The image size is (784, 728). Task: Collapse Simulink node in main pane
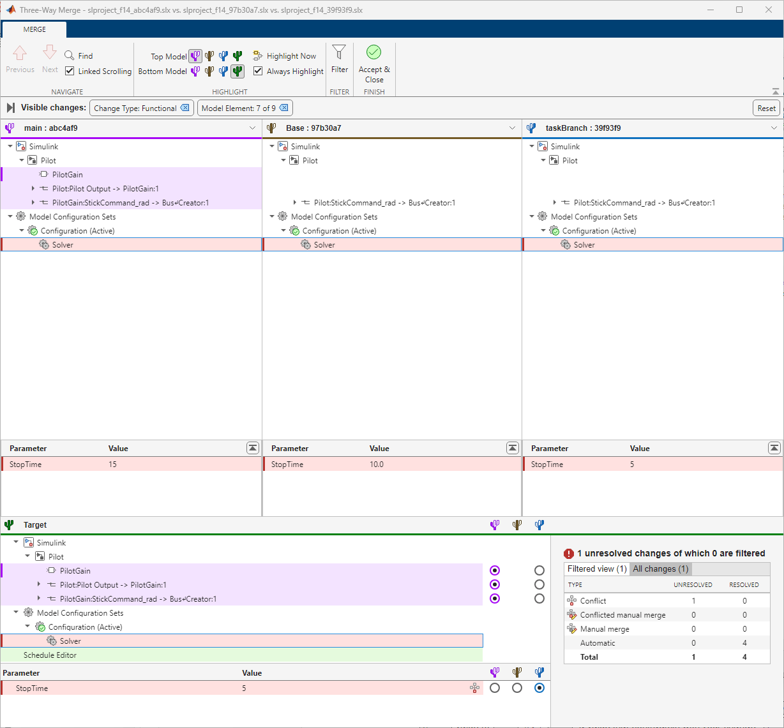click(10, 147)
